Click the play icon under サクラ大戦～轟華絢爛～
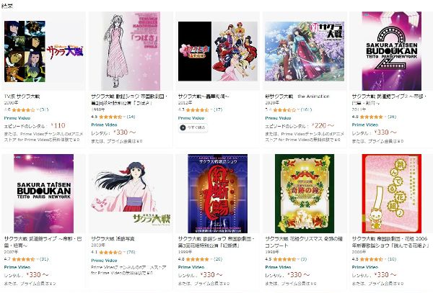 click(183, 127)
